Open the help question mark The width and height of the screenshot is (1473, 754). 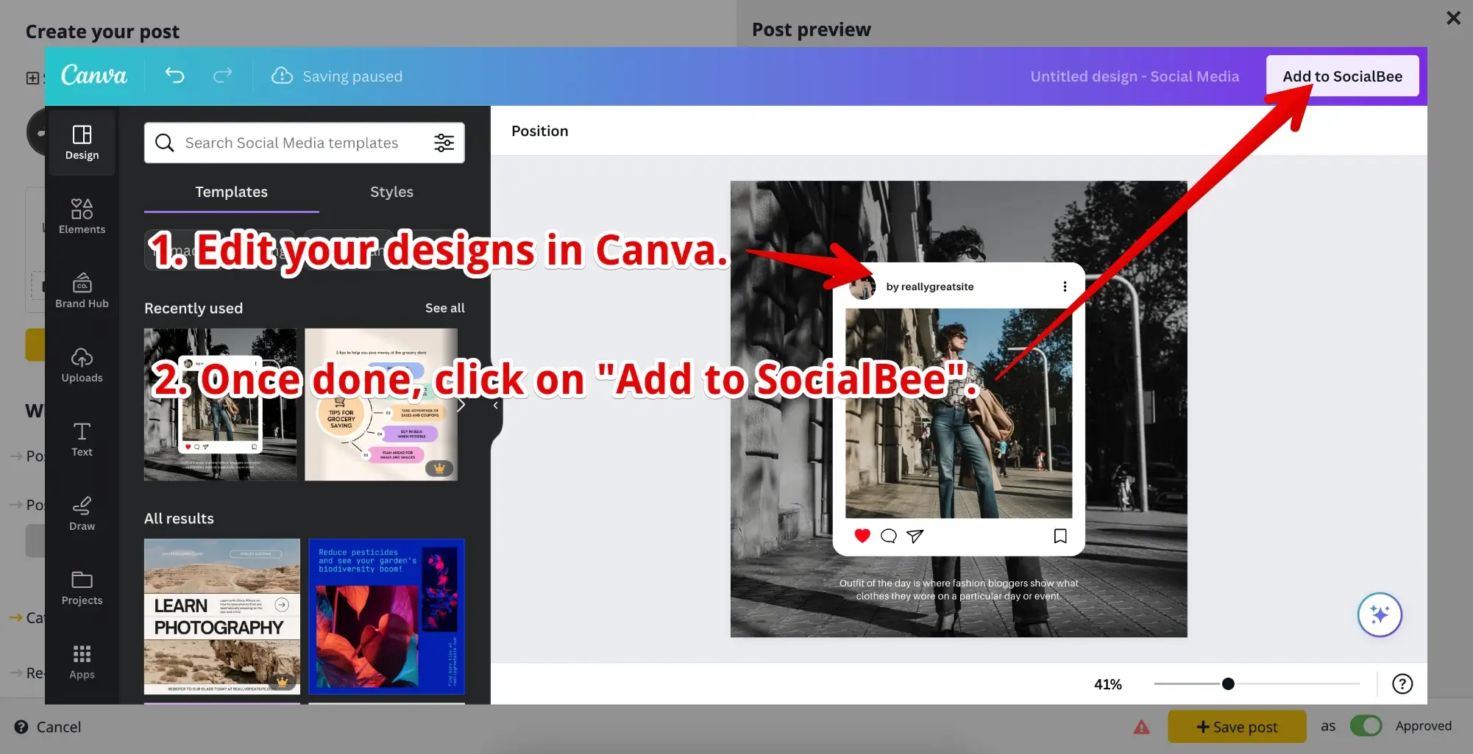click(x=1402, y=684)
